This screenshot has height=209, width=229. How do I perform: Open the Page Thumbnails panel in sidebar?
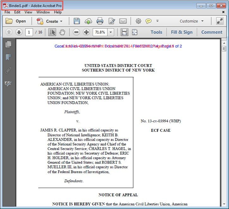tap(8, 44)
